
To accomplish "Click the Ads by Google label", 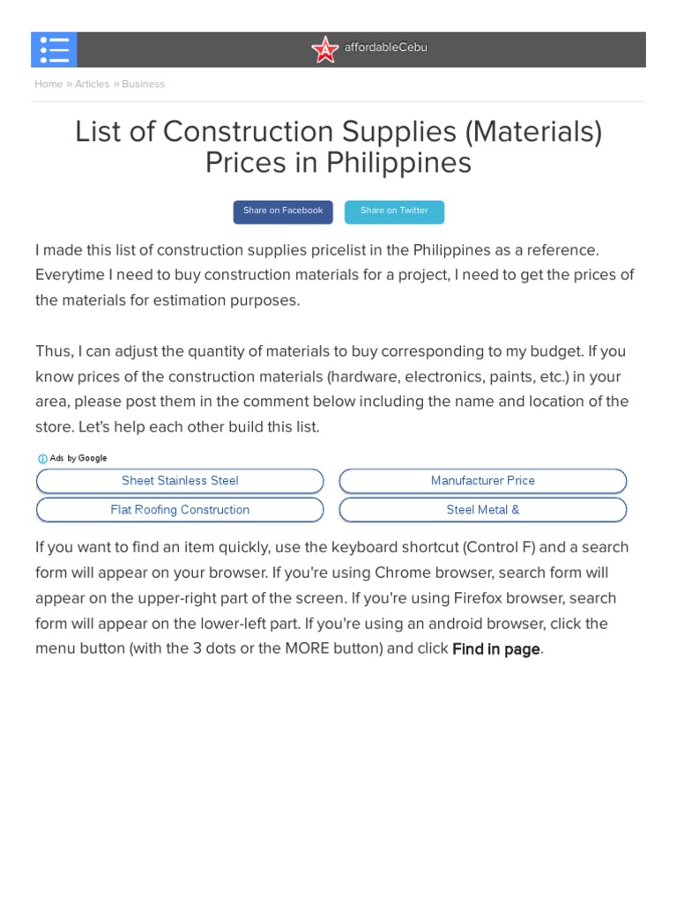I will pos(79,459).
